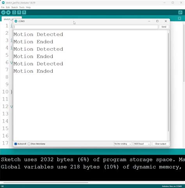Click the Clear output button
This screenshot has height=188, width=185.
[160, 144]
